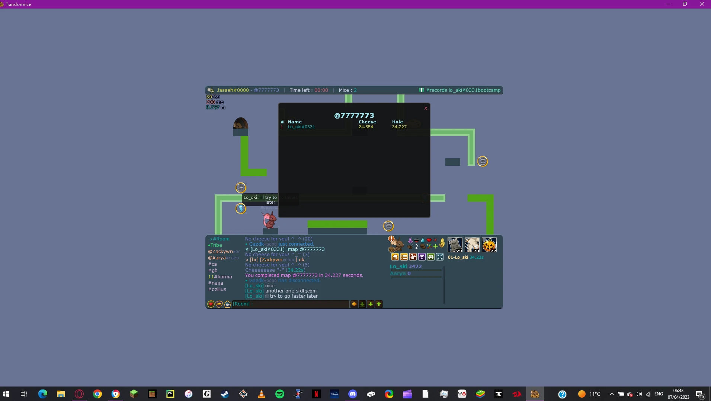
Task: Open the orange list menu icon
Action: (x=404, y=257)
